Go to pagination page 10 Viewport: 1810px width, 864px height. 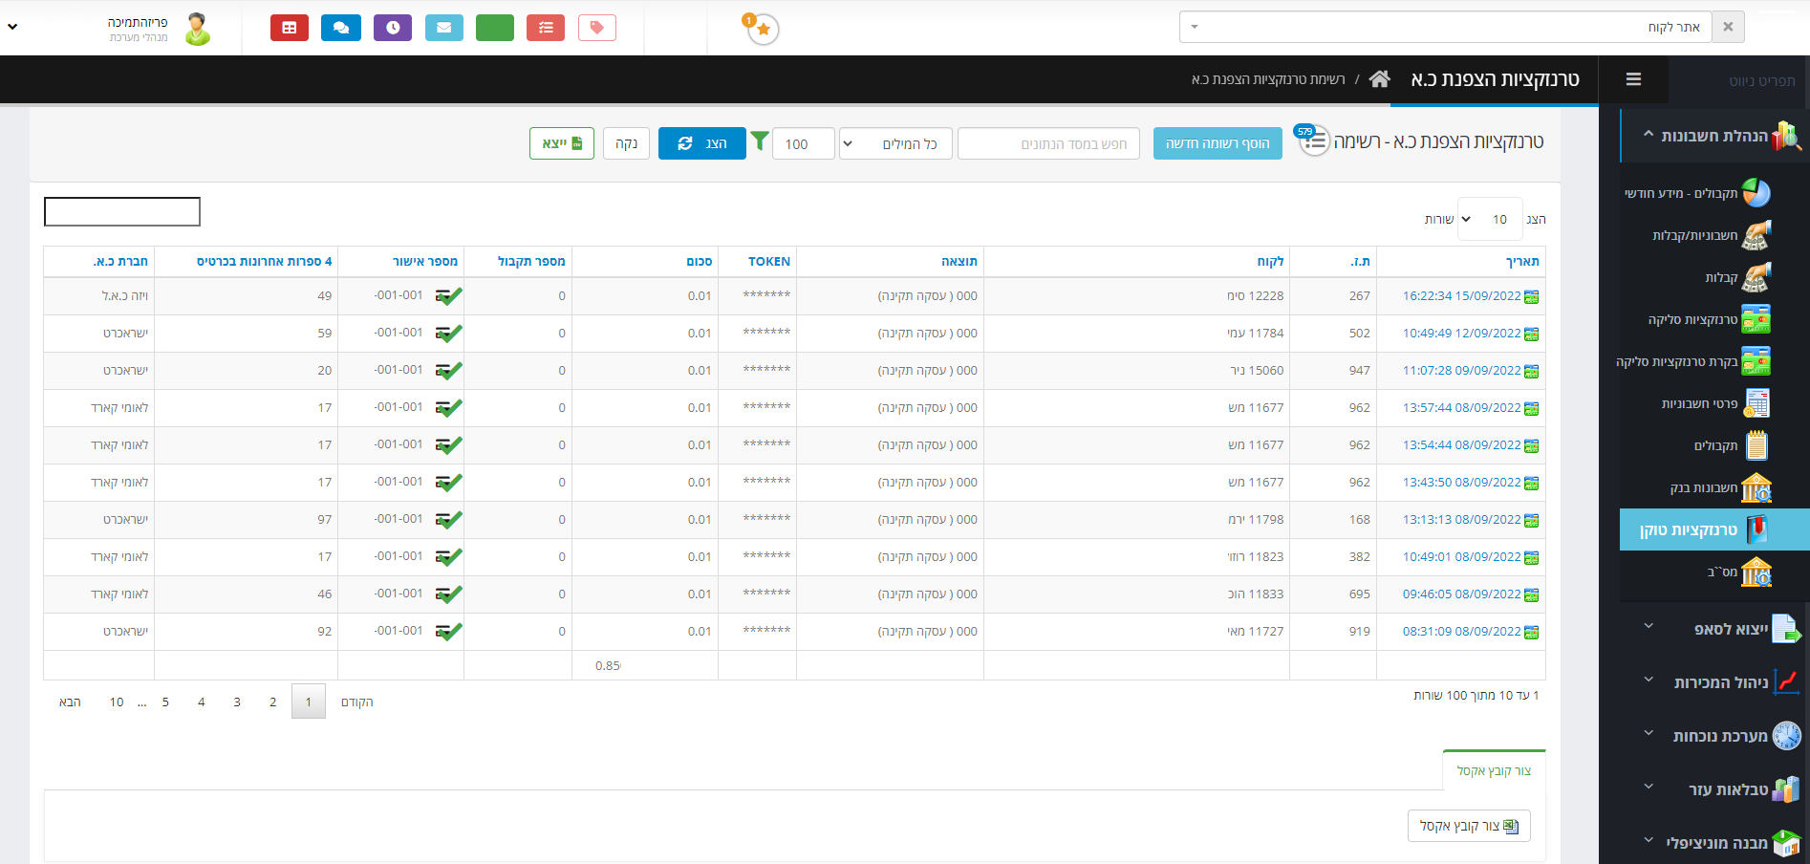click(x=117, y=702)
